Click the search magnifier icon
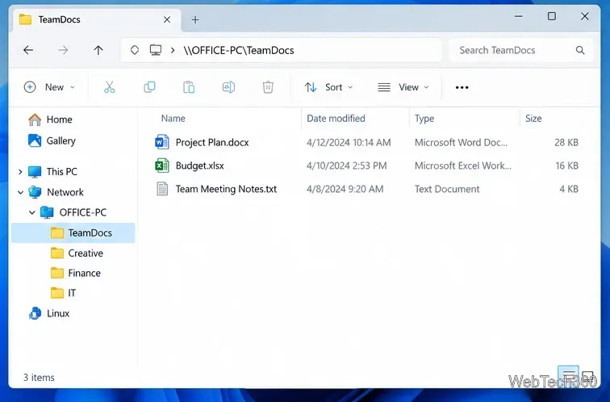 (x=580, y=50)
